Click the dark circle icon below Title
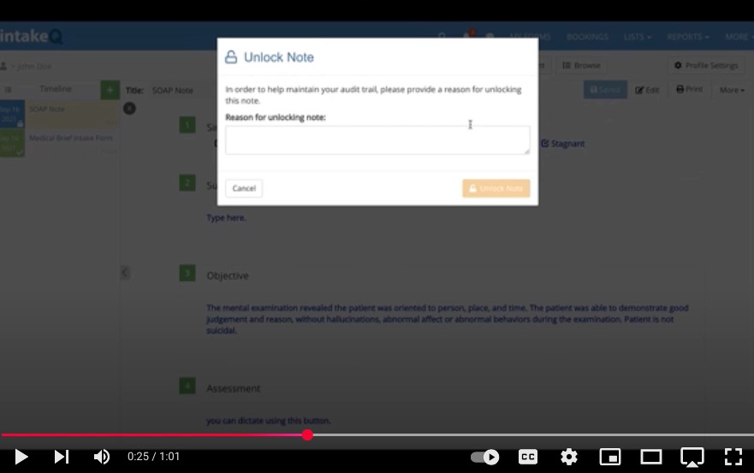754x473 pixels. point(129,108)
